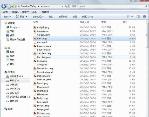149x117 pixels.
Task: Open the 帮助(H) menu
Action: 46,12
